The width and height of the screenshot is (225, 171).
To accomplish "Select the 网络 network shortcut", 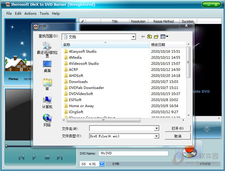I will pyautogui.click(x=47, y=120).
